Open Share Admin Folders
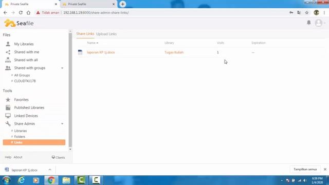Screen dimensions: 329x185 click(20, 137)
